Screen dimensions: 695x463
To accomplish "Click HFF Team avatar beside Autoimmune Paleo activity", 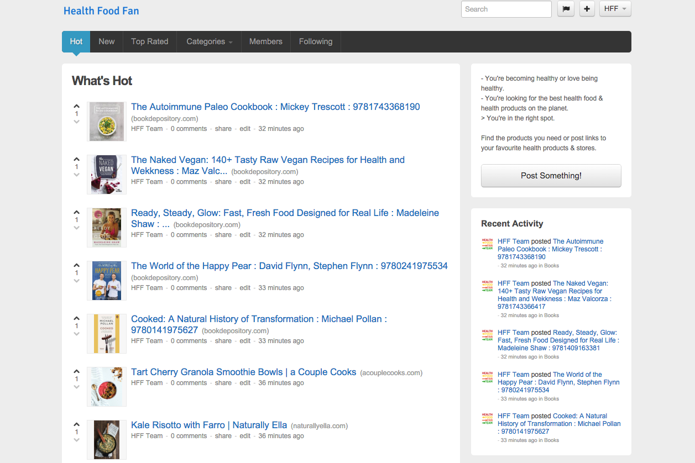I will click(487, 245).
